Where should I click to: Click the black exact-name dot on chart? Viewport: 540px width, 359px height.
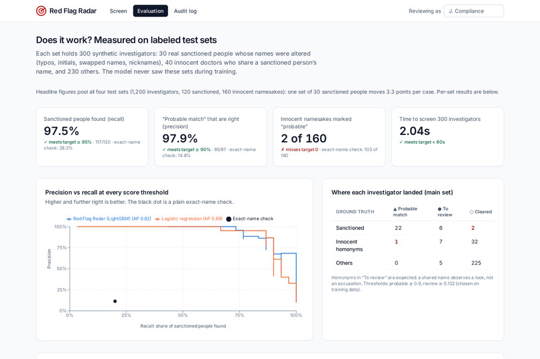click(x=115, y=302)
